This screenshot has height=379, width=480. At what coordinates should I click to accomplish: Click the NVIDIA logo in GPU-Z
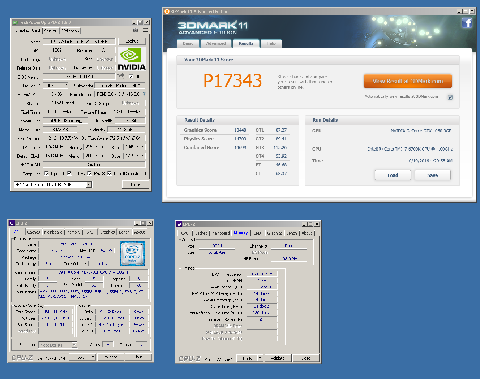(132, 59)
